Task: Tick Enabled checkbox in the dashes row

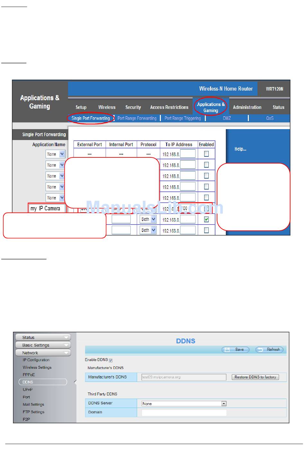Action: pos(206,154)
